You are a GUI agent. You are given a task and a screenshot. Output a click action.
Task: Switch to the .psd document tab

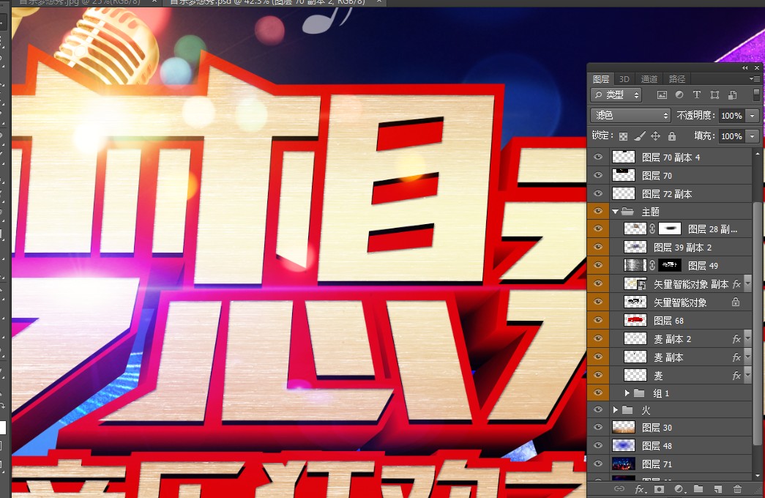[273, 2]
